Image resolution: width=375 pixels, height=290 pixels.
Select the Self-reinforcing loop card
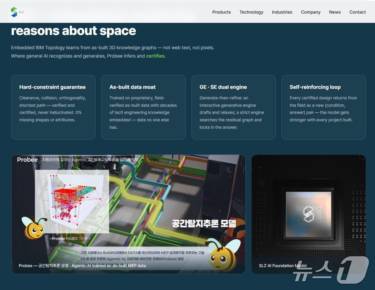click(x=324, y=107)
